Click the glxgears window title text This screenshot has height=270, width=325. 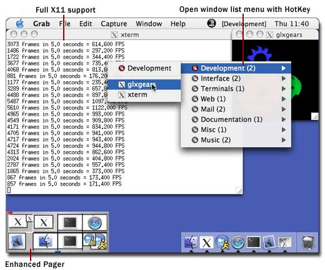[289, 35]
